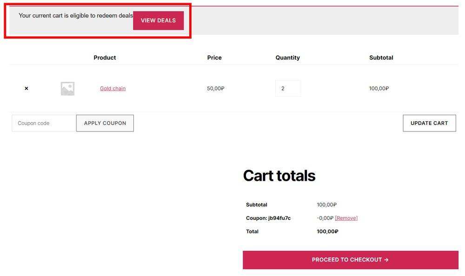Open the Gold chain product link
This screenshot has width=465, height=276.
(x=113, y=88)
